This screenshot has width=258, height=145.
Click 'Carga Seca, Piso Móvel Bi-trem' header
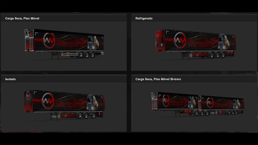tap(158, 79)
